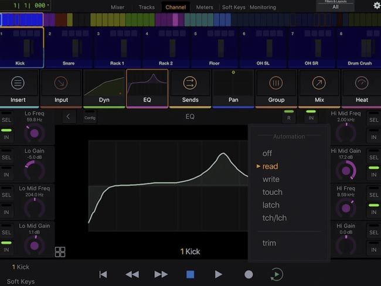Select the Rack 1 channel strip

click(117, 47)
